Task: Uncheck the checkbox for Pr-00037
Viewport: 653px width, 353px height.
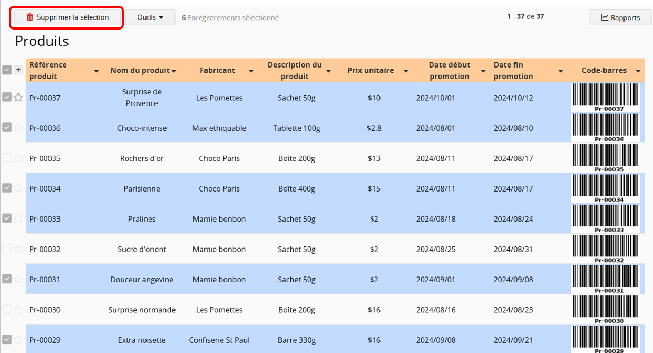Action: point(7,97)
